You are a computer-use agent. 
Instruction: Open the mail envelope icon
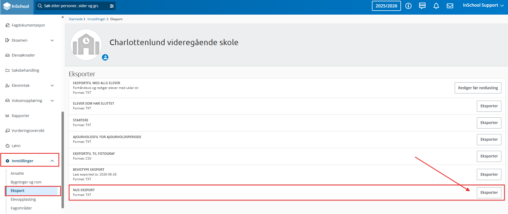450,6
